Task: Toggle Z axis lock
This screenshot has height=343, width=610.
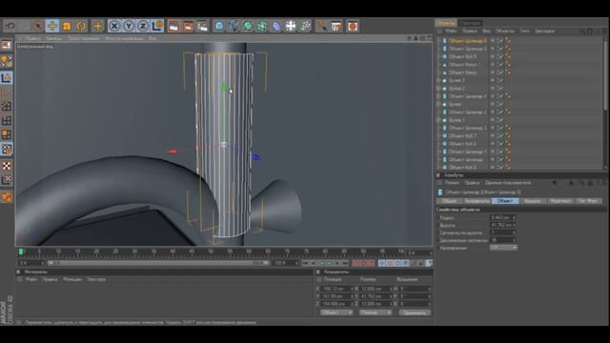Action: 143,26
